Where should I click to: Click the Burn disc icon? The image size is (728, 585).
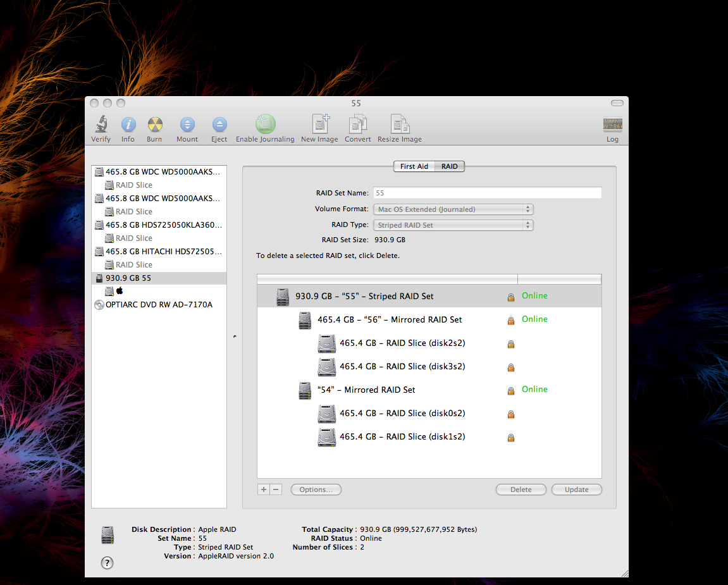pyautogui.click(x=155, y=125)
